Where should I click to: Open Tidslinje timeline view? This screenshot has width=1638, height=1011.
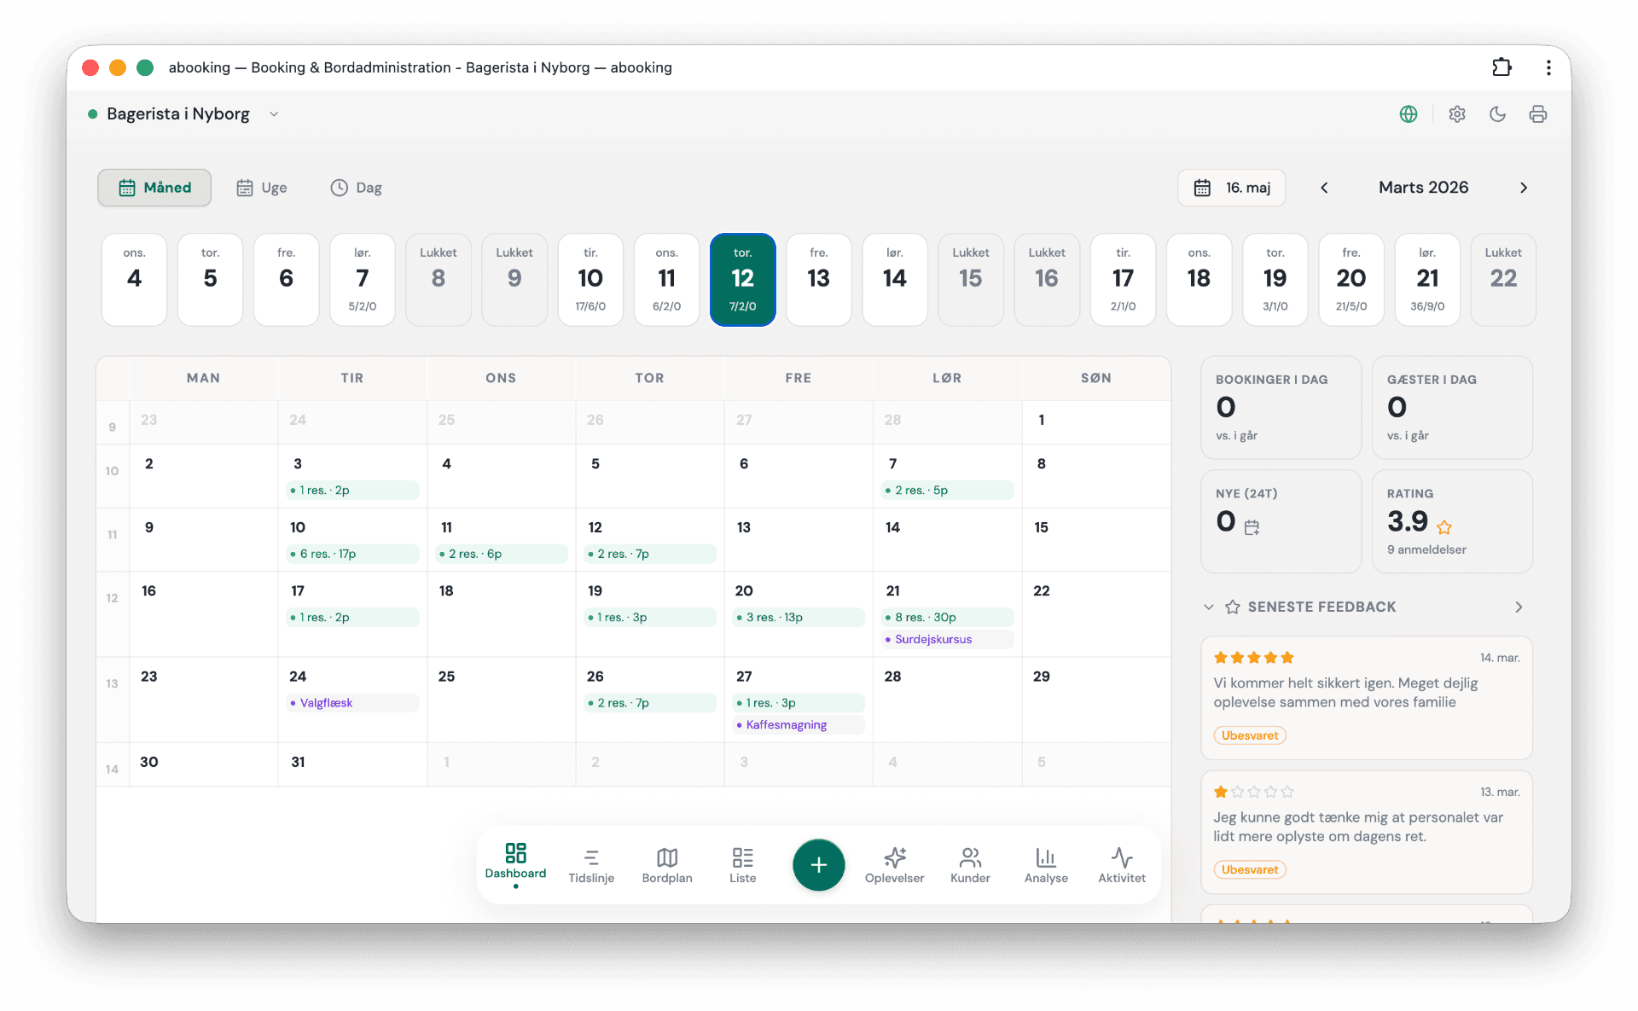tap(591, 865)
